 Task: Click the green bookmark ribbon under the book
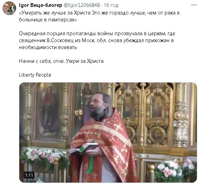[x=90, y=165]
